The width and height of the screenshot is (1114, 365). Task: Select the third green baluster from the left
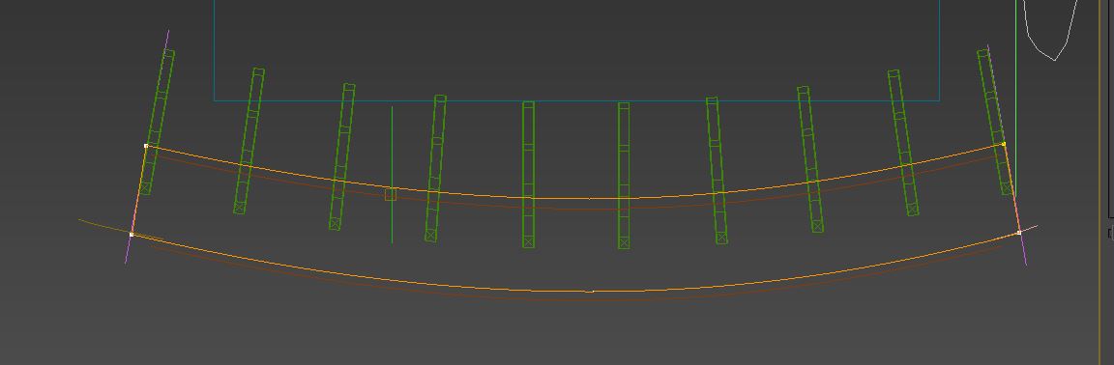point(341,157)
